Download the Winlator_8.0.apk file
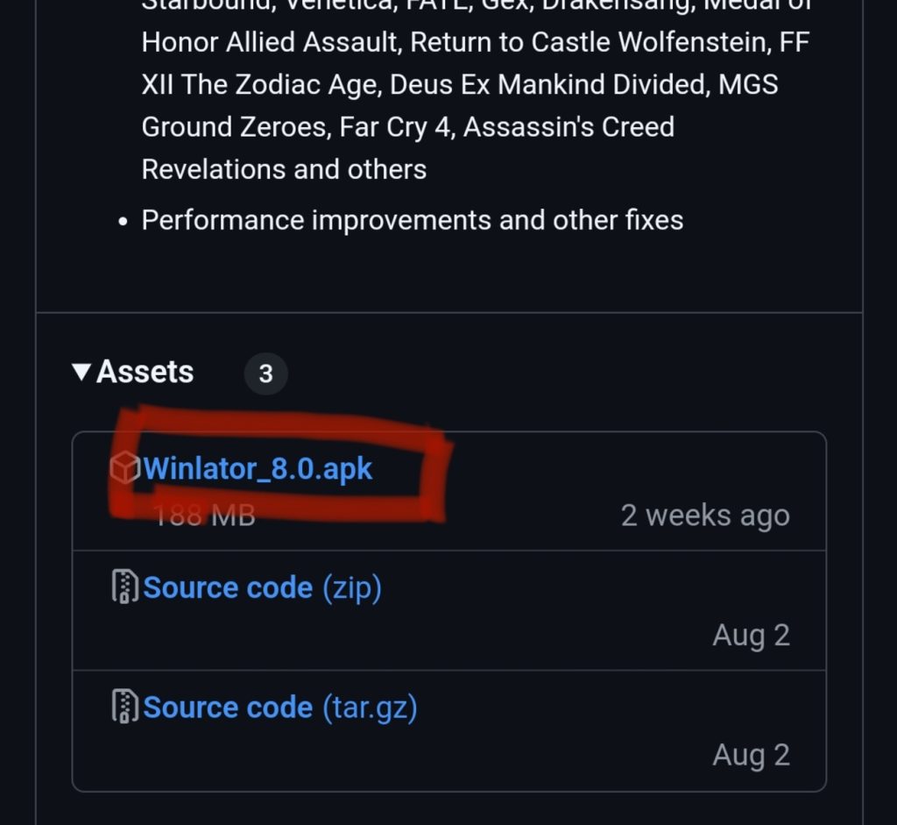Screen dimensions: 897x825 (258, 469)
